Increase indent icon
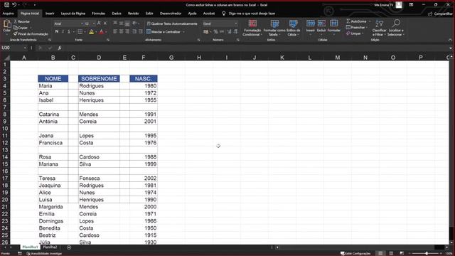Image resolution: width=455 pixels, height=256 pixels. pos(141,31)
